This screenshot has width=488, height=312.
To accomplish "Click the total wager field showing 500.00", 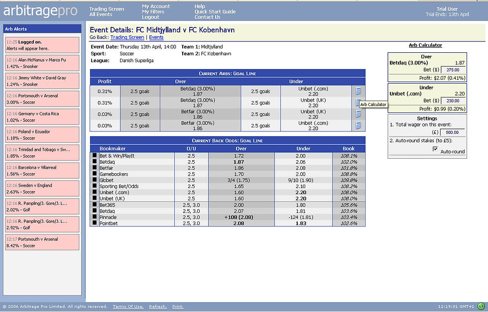I will [x=453, y=132].
